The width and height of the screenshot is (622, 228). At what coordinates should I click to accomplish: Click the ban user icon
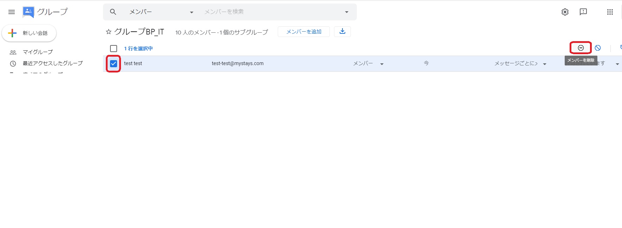[598, 48]
